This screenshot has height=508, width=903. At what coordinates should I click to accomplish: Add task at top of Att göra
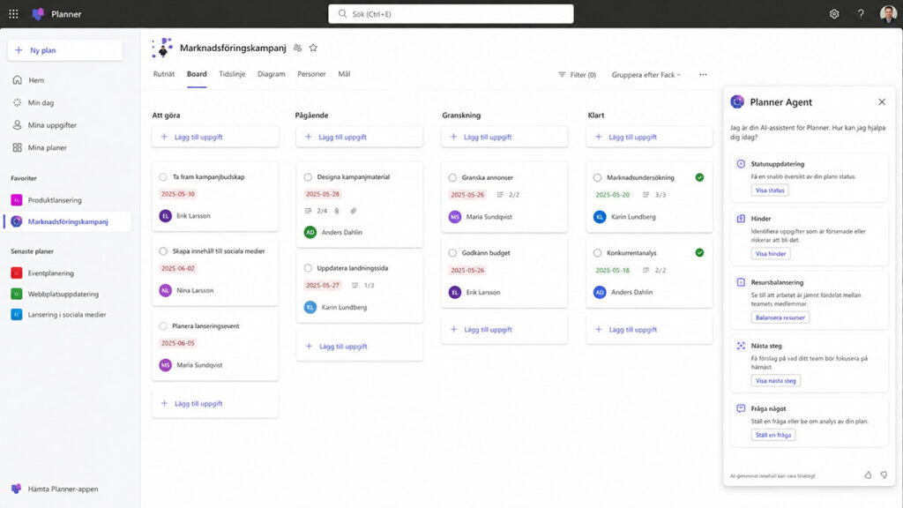pyautogui.click(x=215, y=137)
